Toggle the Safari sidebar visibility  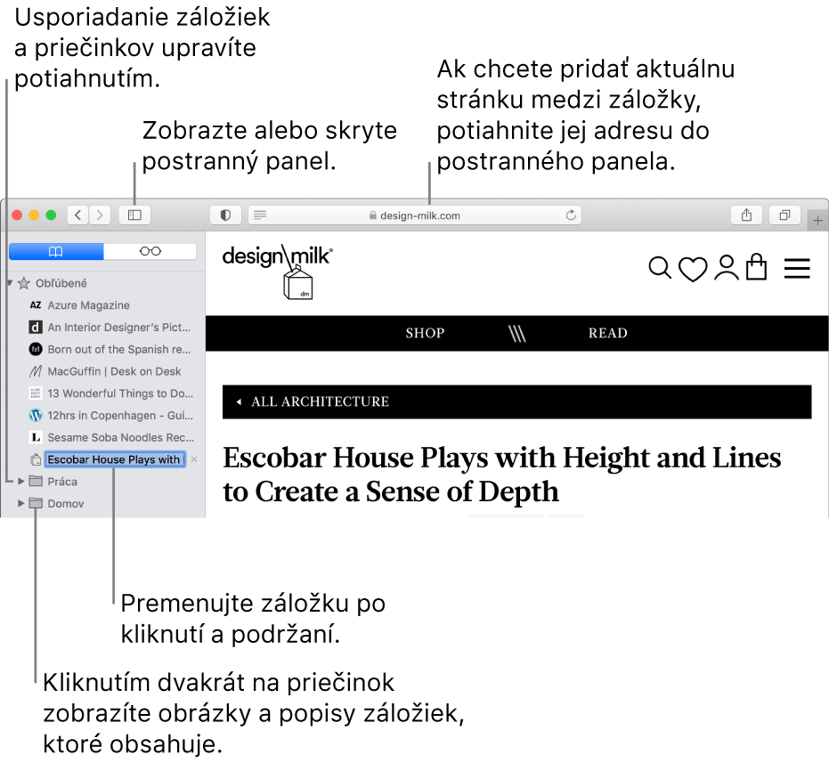point(134,215)
